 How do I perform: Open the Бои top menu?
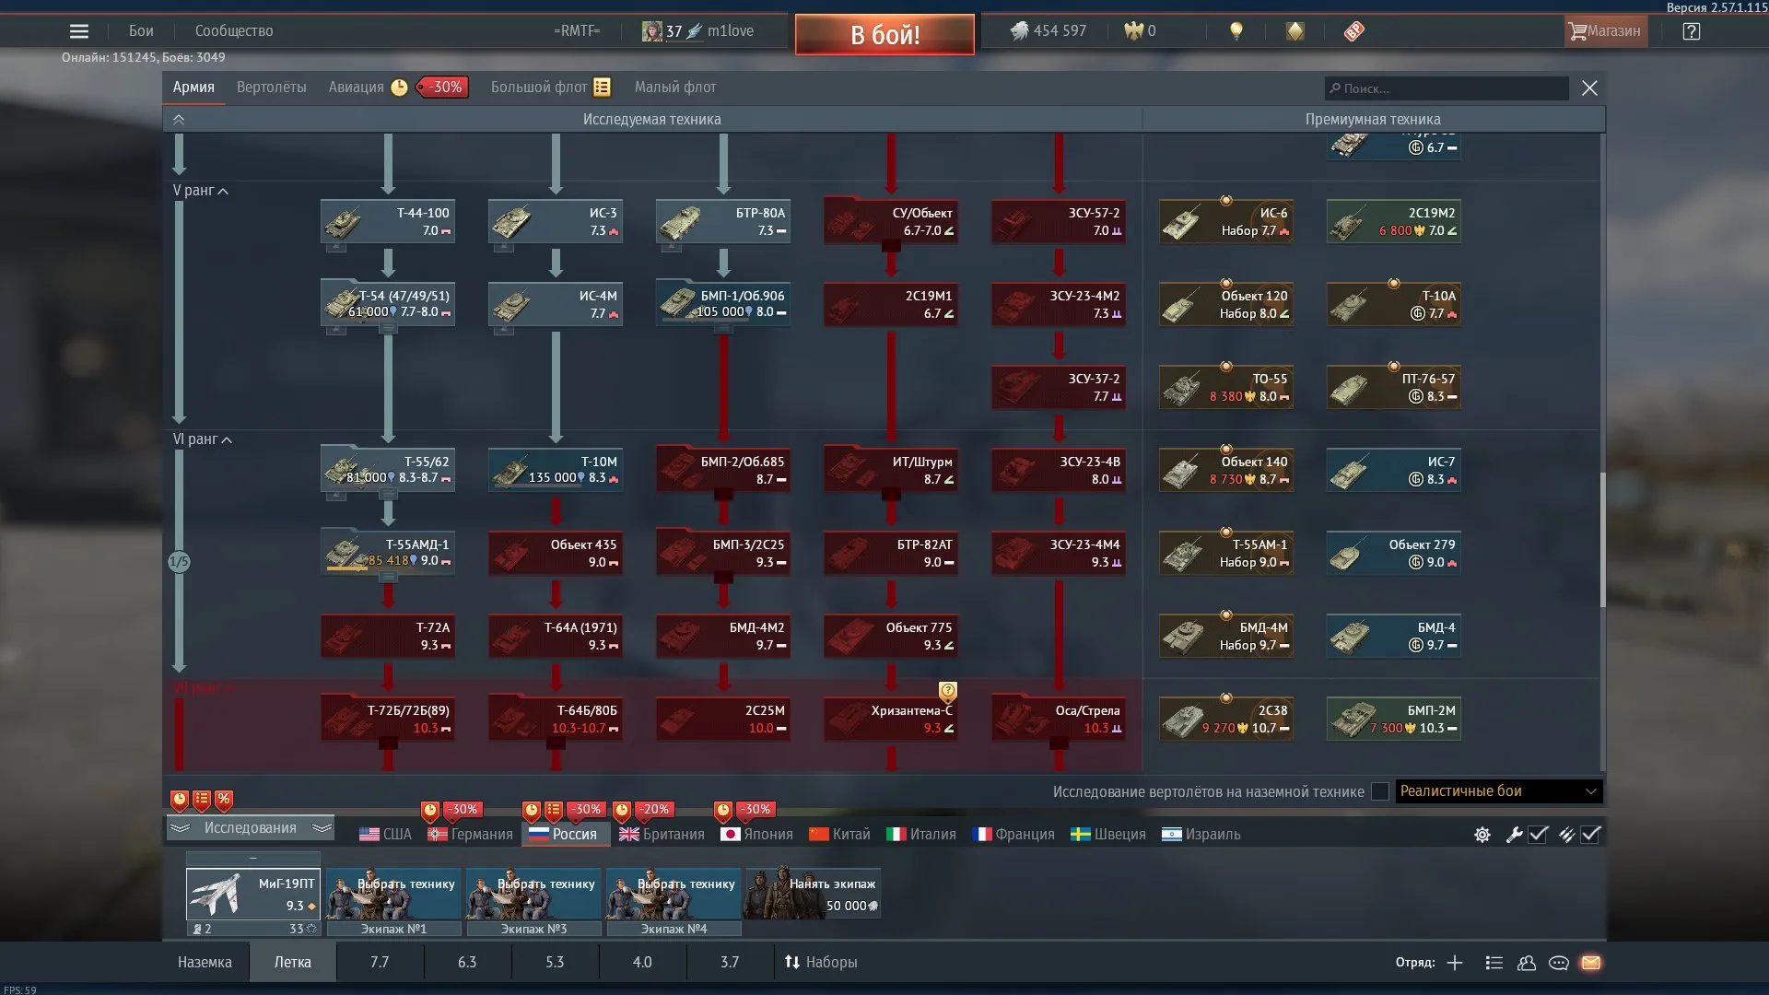(141, 31)
